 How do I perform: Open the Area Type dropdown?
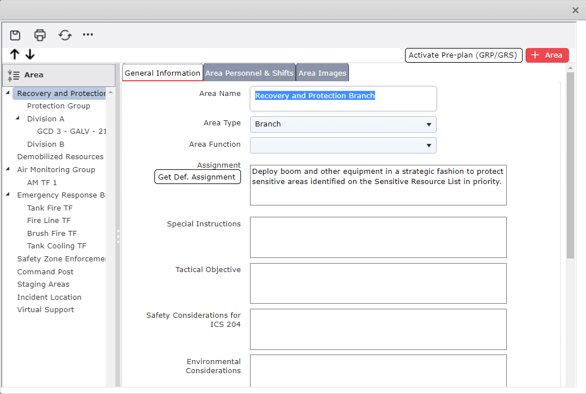coord(430,124)
